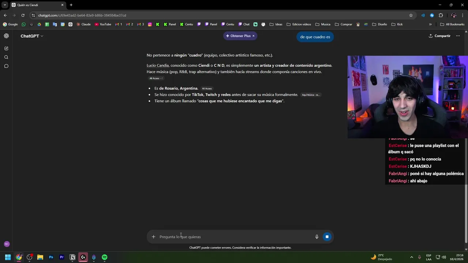Open the Chrome three-dot menu

(463, 15)
